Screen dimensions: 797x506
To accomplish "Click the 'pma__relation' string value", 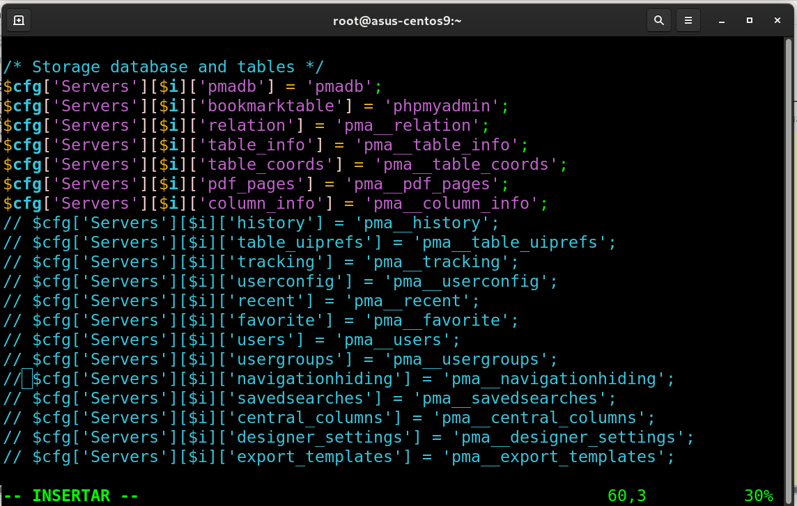I will point(412,126).
